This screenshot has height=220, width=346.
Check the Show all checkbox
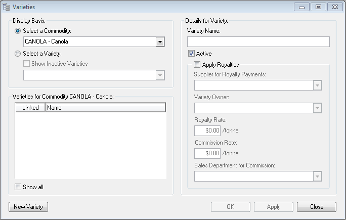[x=18, y=187]
